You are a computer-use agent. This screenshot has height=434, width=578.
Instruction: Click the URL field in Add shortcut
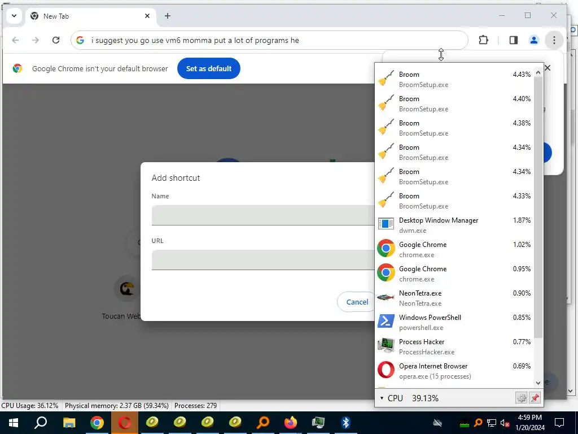263,260
